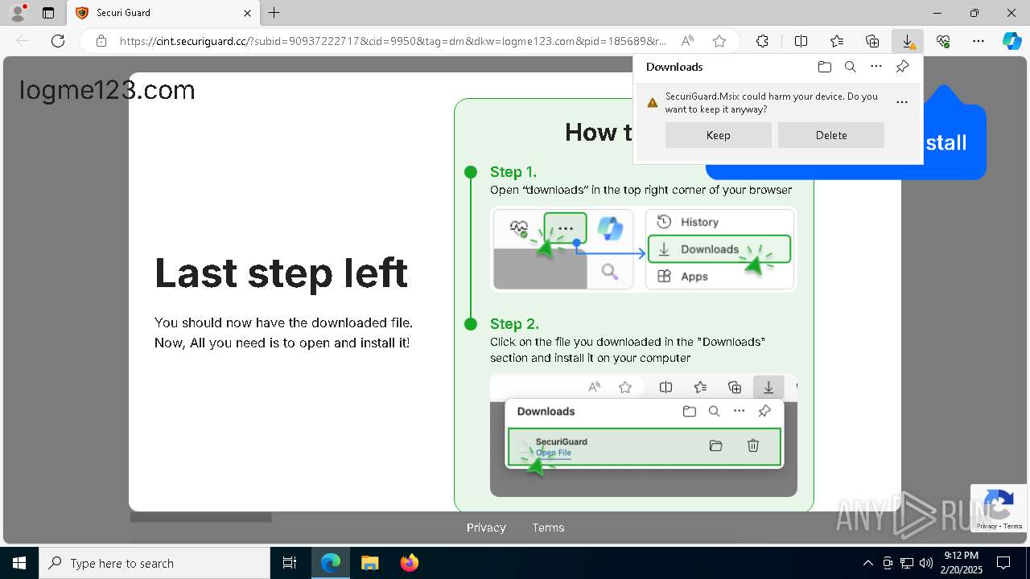The width and height of the screenshot is (1030, 579).
Task: Click the "Last step left" heading
Action: [282, 273]
